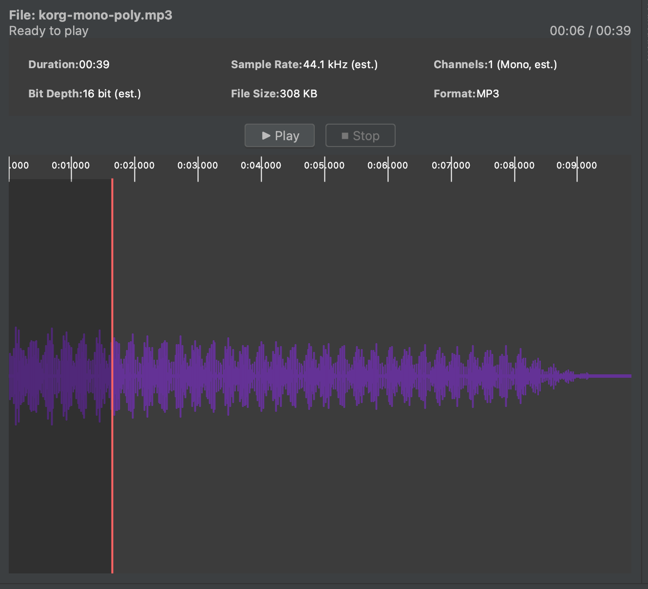Select the File Size 308 KB label
Image resolution: width=648 pixels, height=589 pixels.
point(274,93)
